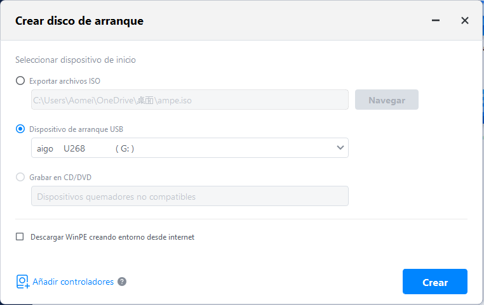Choose the Dispositivo de arranque USB radio button

click(x=20, y=129)
